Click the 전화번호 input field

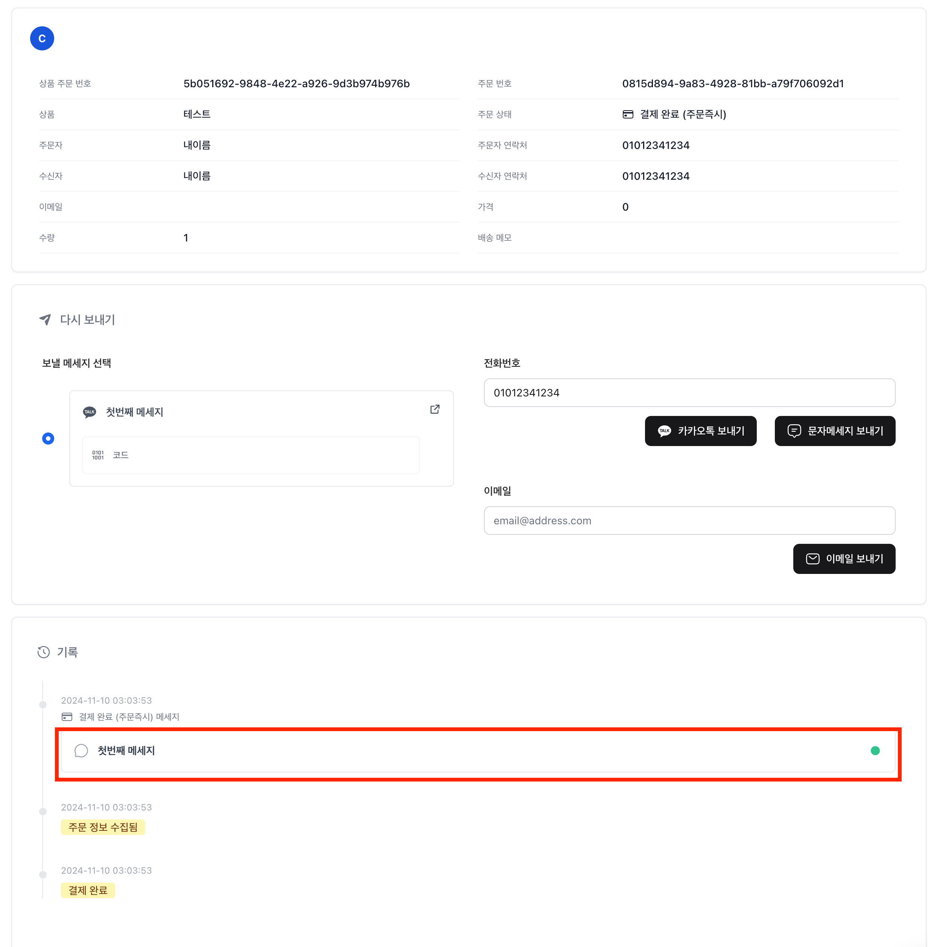(689, 393)
